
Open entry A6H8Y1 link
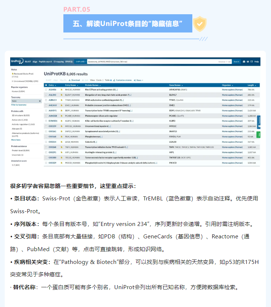(52, 111)
